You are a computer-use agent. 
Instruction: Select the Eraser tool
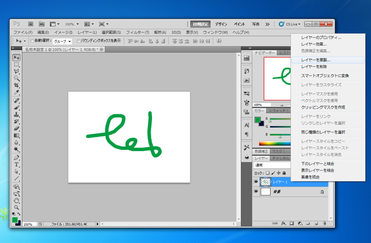(16, 128)
